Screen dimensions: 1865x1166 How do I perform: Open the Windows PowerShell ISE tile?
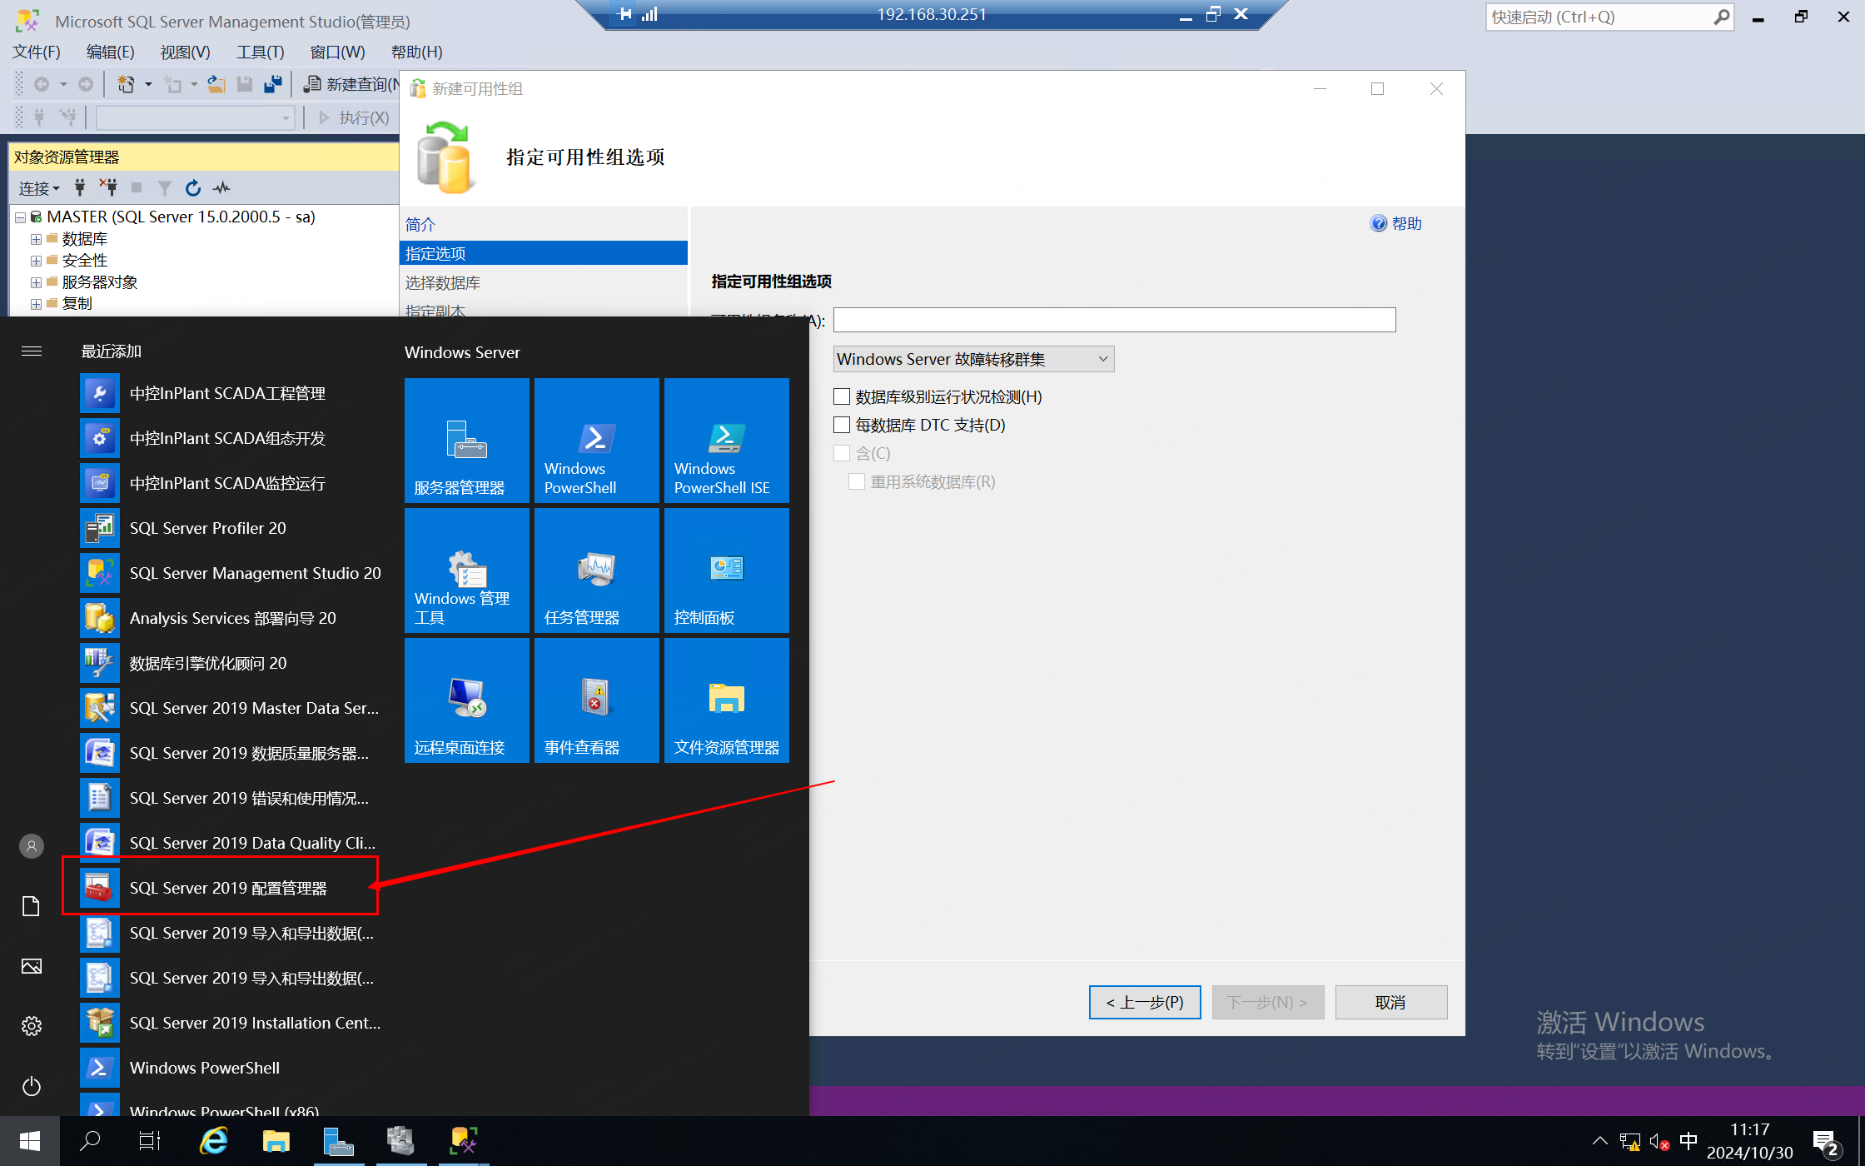click(x=726, y=441)
